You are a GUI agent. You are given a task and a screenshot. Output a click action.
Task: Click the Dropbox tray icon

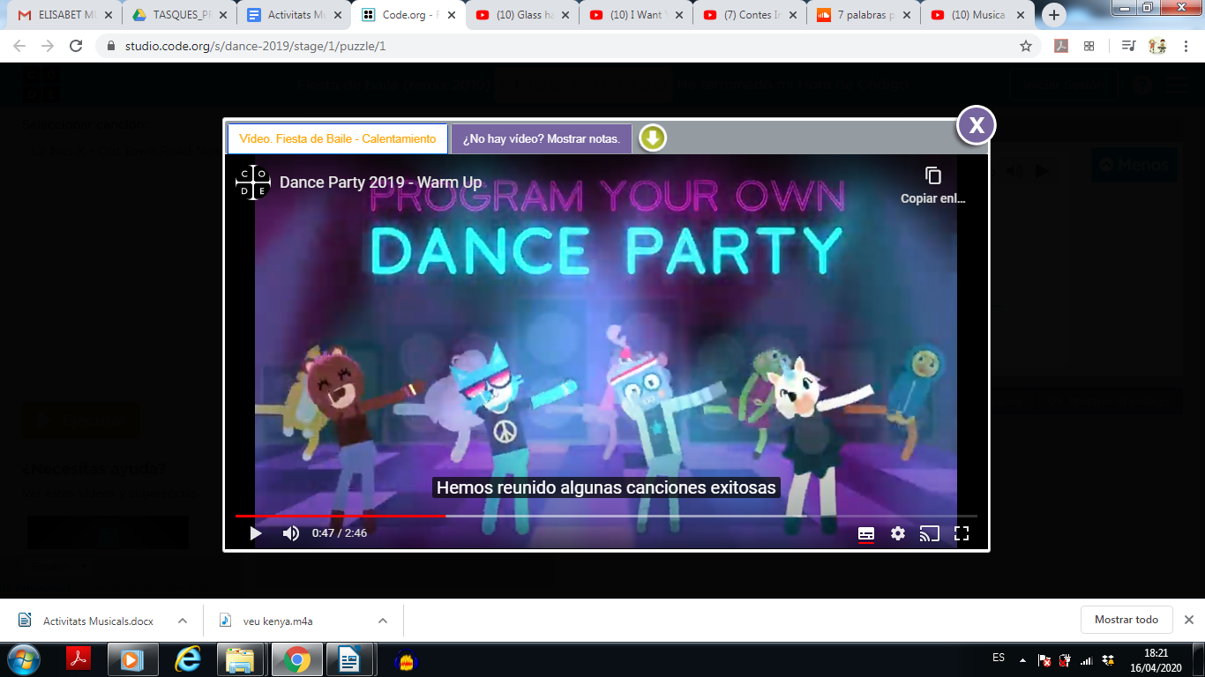click(x=1108, y=659)
